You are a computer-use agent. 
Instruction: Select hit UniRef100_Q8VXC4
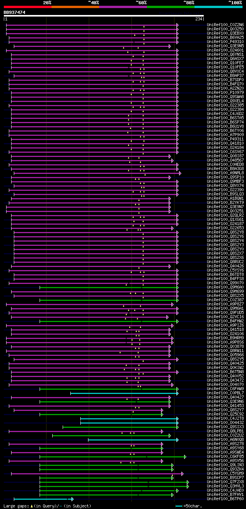225,71
